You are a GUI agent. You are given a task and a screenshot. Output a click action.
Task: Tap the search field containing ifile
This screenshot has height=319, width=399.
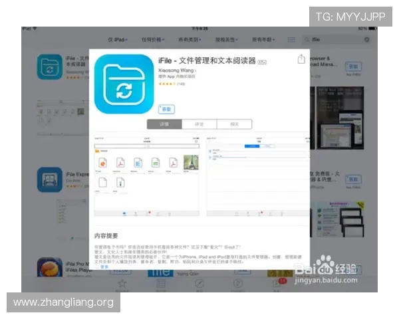click(x=336, y=40)
